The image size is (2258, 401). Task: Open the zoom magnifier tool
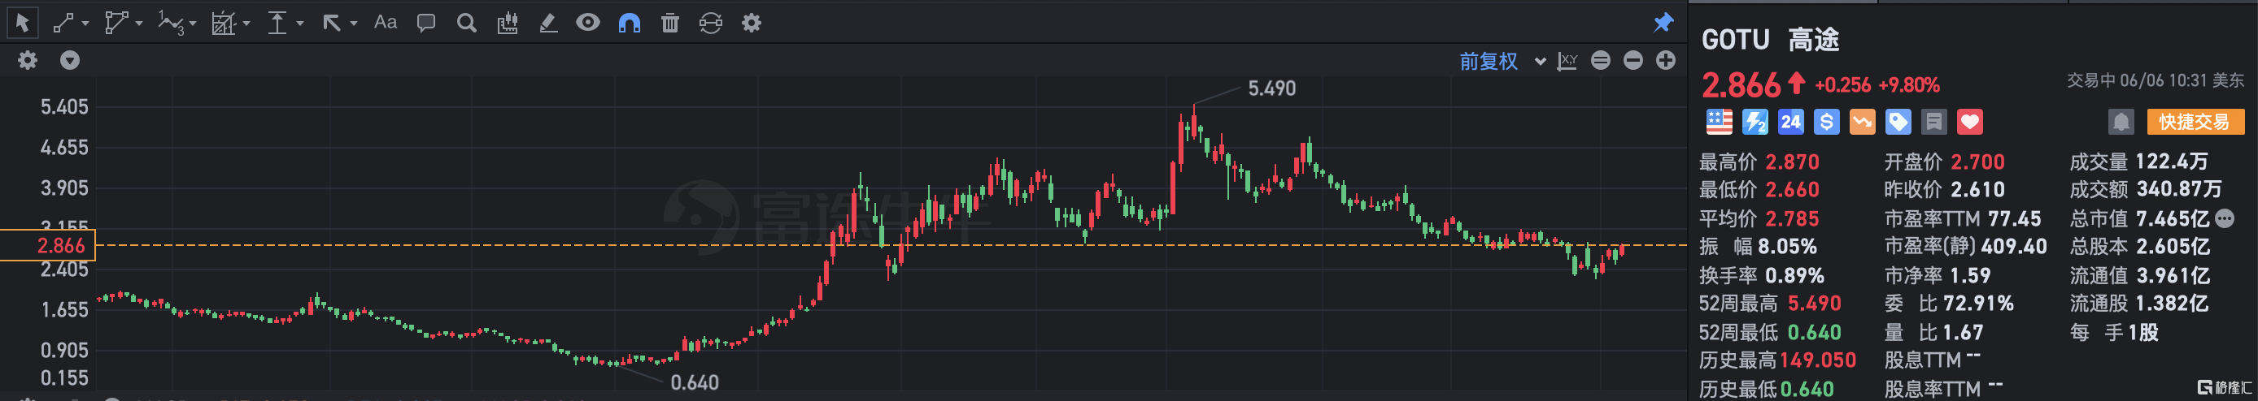click(466, 23)
